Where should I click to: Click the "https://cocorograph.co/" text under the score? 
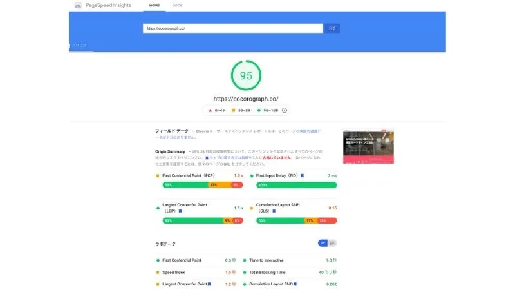click(246, 99)
